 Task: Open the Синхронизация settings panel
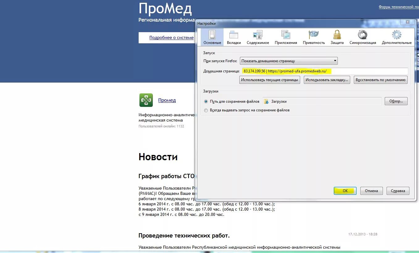point(363,37)
